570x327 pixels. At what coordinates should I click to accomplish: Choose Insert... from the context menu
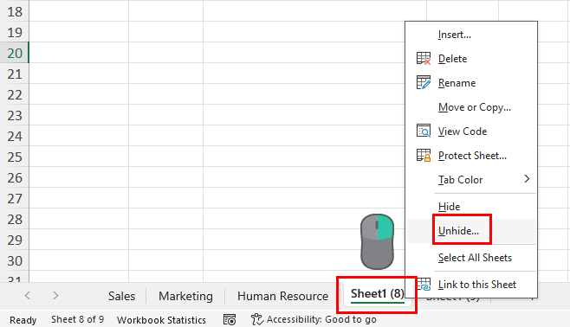[x=455, y=35]
